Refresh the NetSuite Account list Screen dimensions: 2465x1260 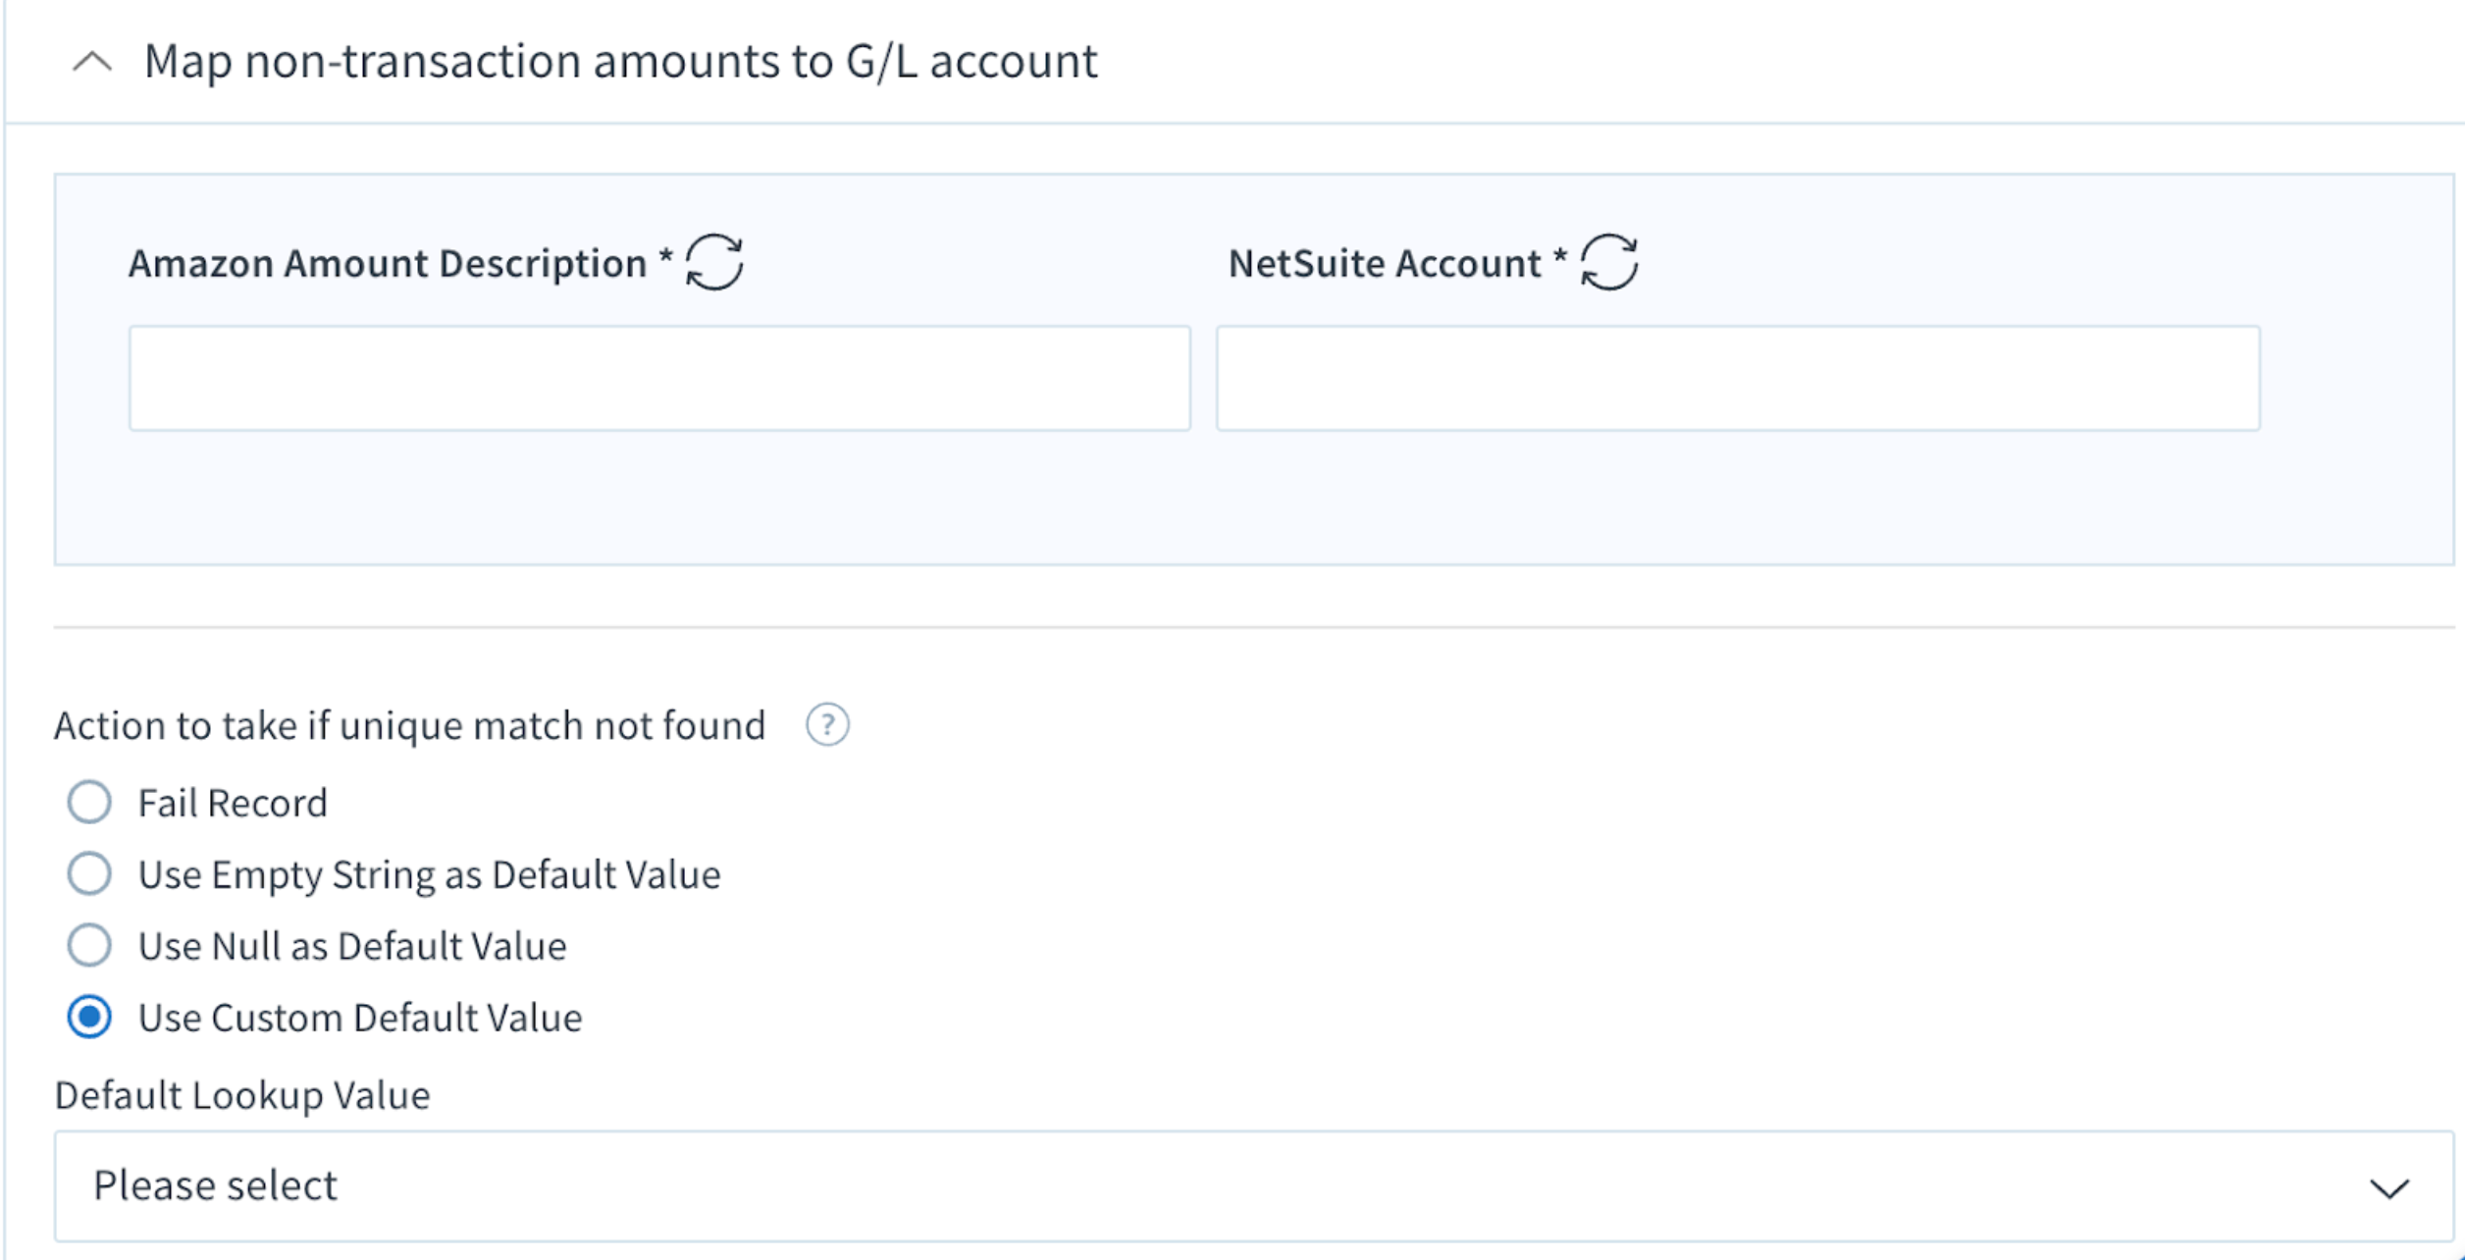tap(1609, 262)
